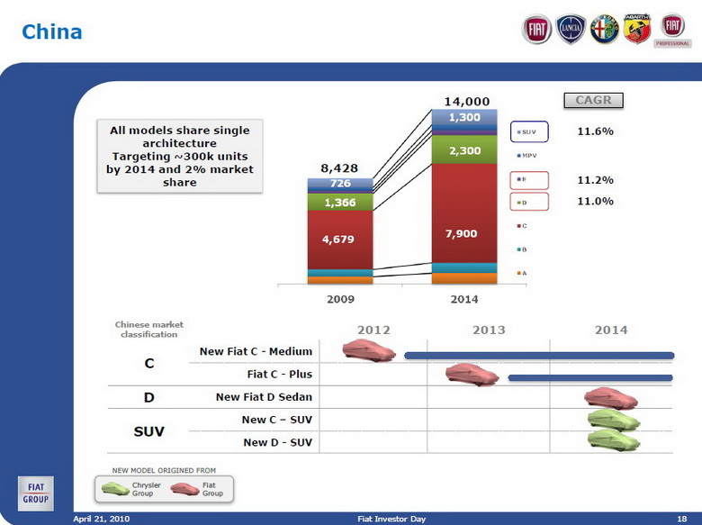Screen dimensions: 702x525
Task: Click the 726 blue bar segment
Action: [340, 184]
